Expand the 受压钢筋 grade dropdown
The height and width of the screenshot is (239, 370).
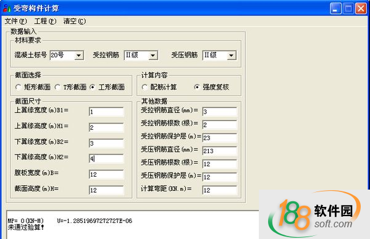click(x=231, y=56)
